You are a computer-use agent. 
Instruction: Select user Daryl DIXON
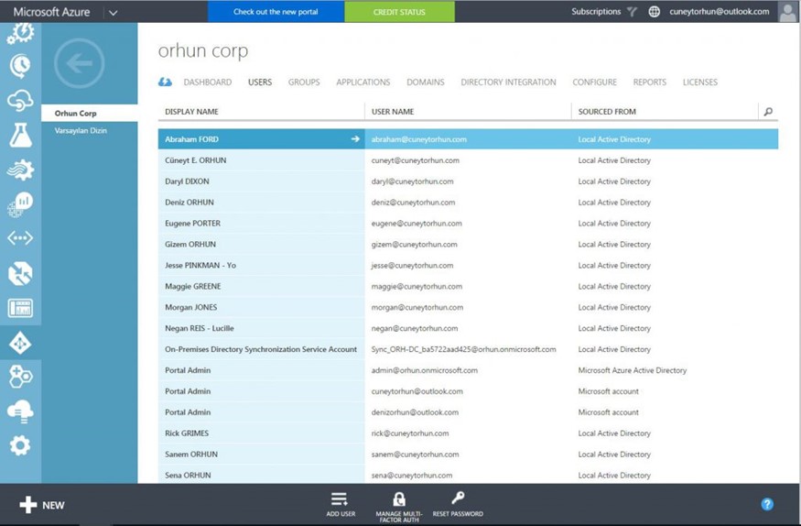187,181
